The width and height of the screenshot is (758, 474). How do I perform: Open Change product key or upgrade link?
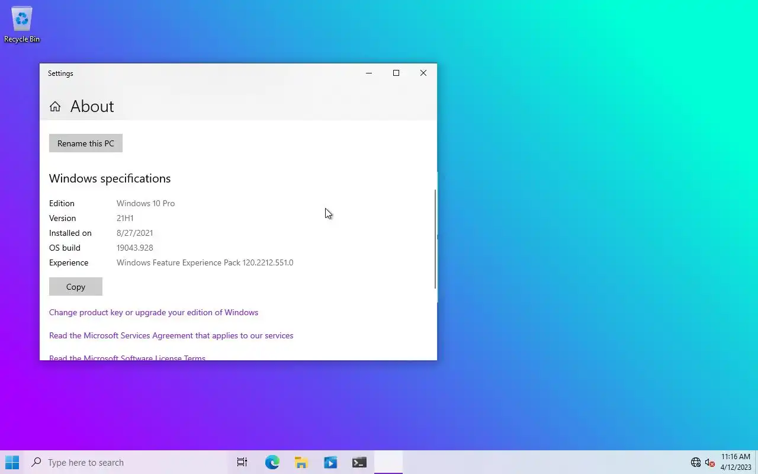(x=153, y=312)
